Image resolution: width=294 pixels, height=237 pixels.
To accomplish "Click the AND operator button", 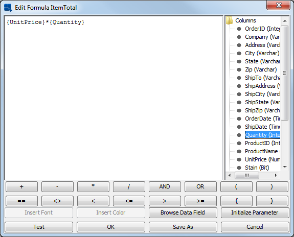I will pos(165,186).
